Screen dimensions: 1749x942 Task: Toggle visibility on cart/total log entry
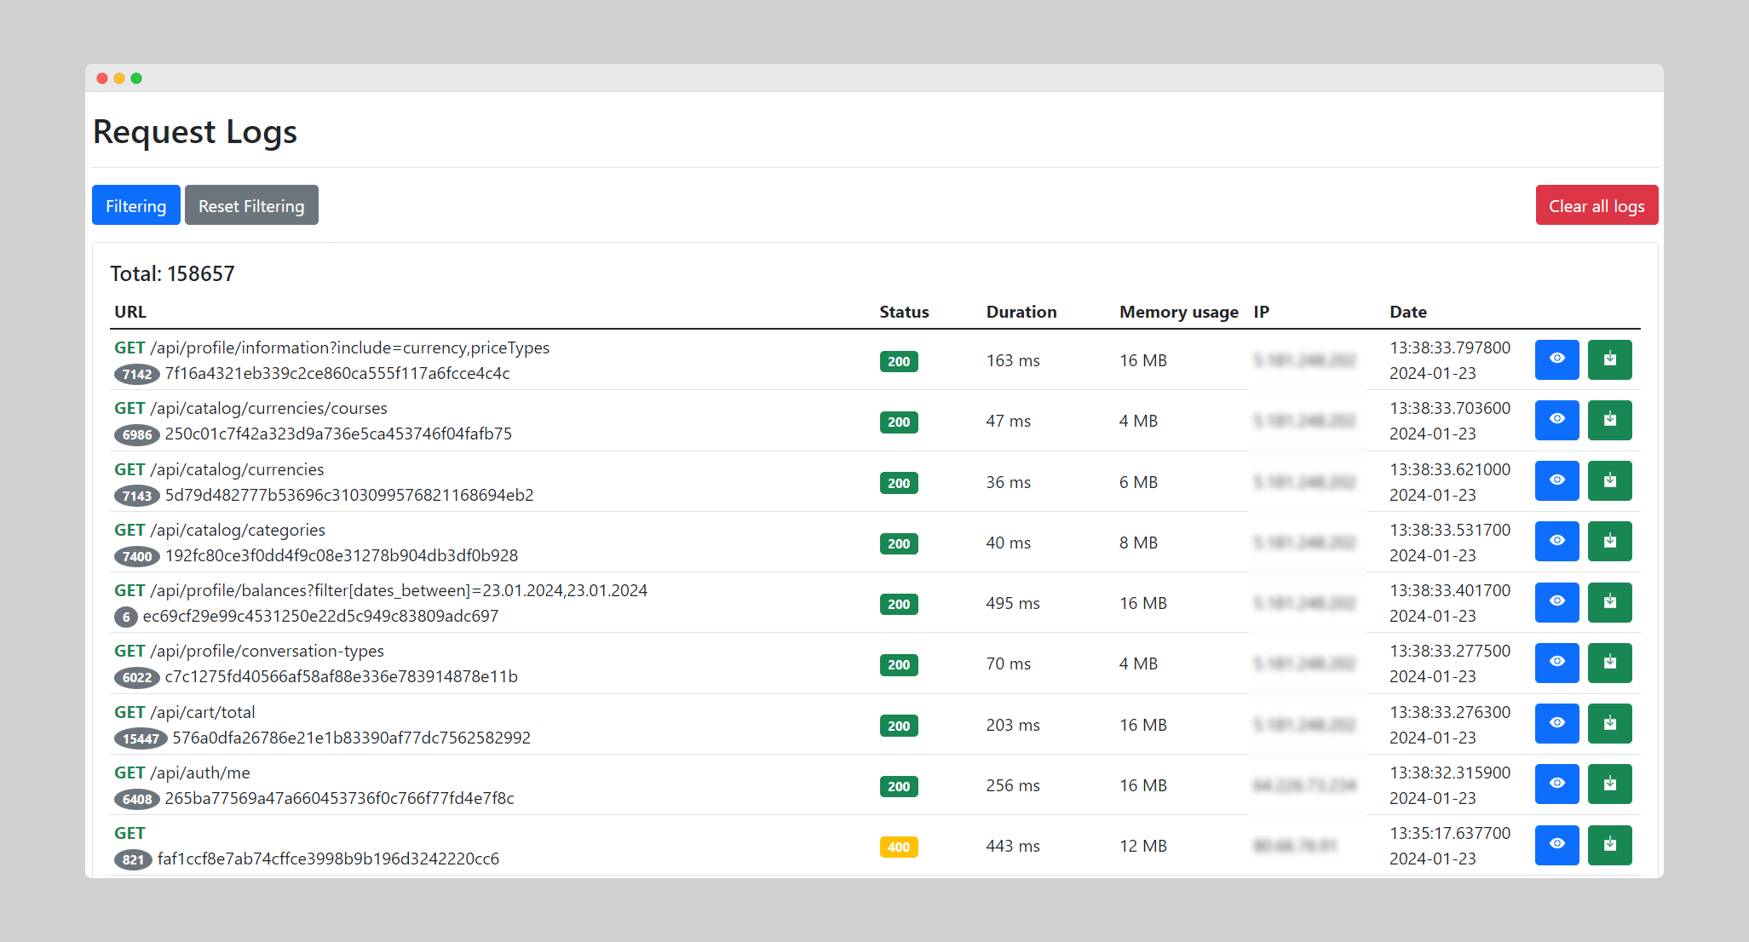[x=1557, y=724]
